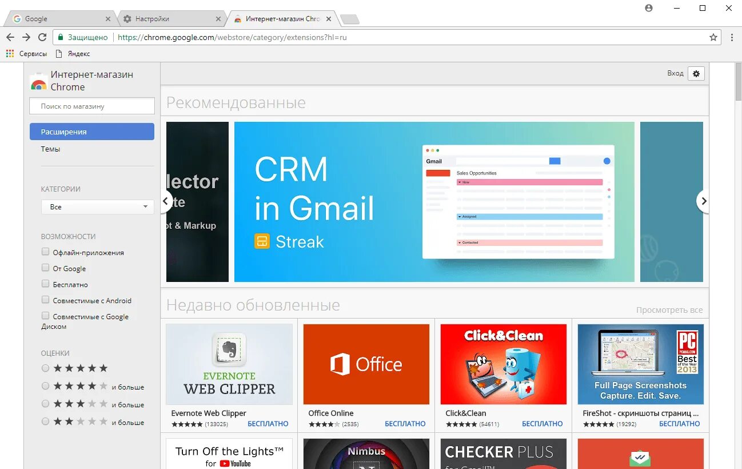
Task: Show the next featured banner slide
Action: pyautogui.click(x=703, y=201)
